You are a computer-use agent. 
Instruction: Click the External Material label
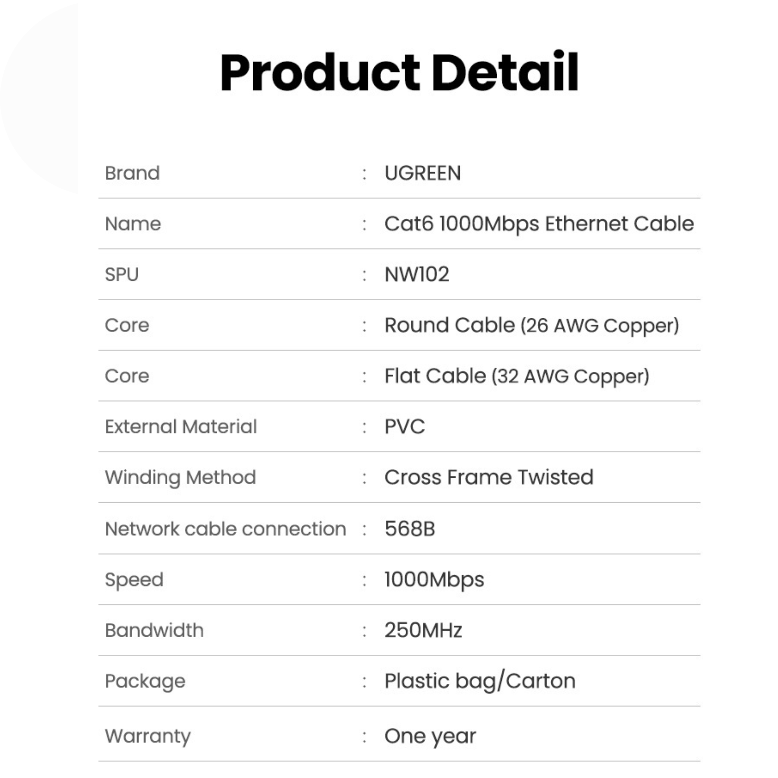pyautogui.click(x=180, y=426)
